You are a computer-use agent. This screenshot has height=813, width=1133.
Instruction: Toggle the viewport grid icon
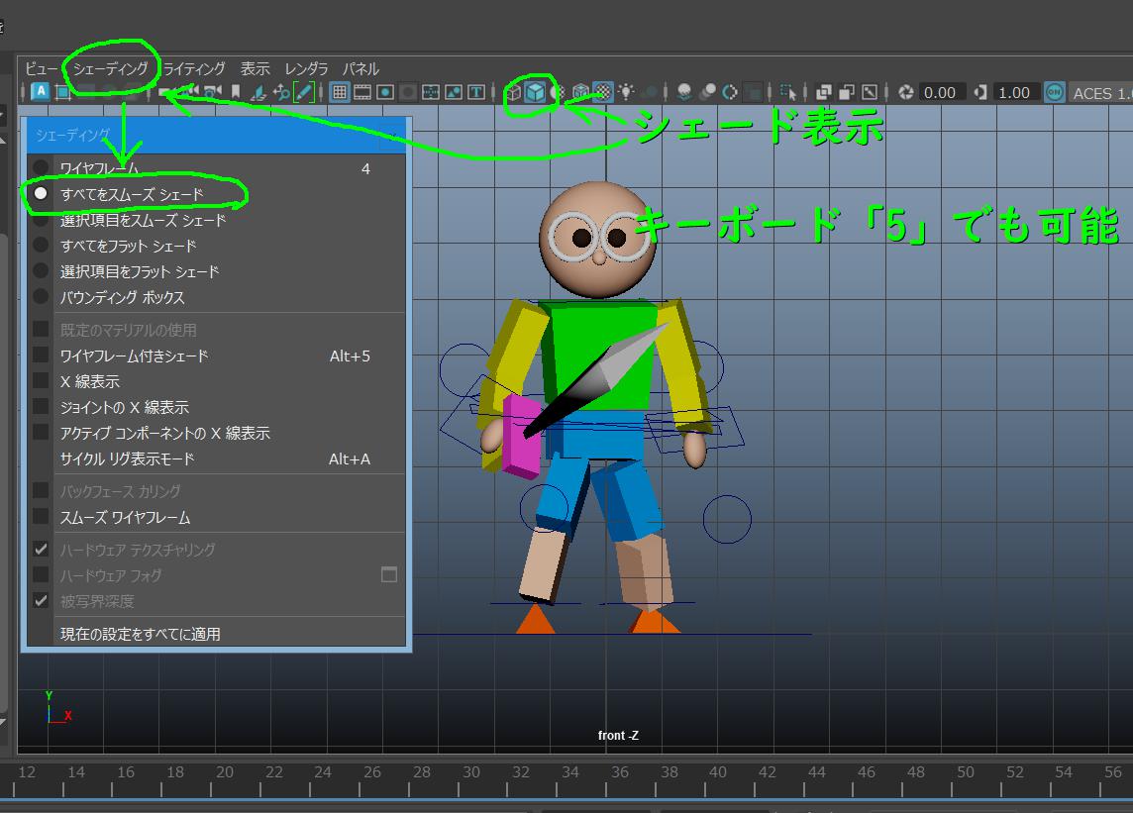339,92
